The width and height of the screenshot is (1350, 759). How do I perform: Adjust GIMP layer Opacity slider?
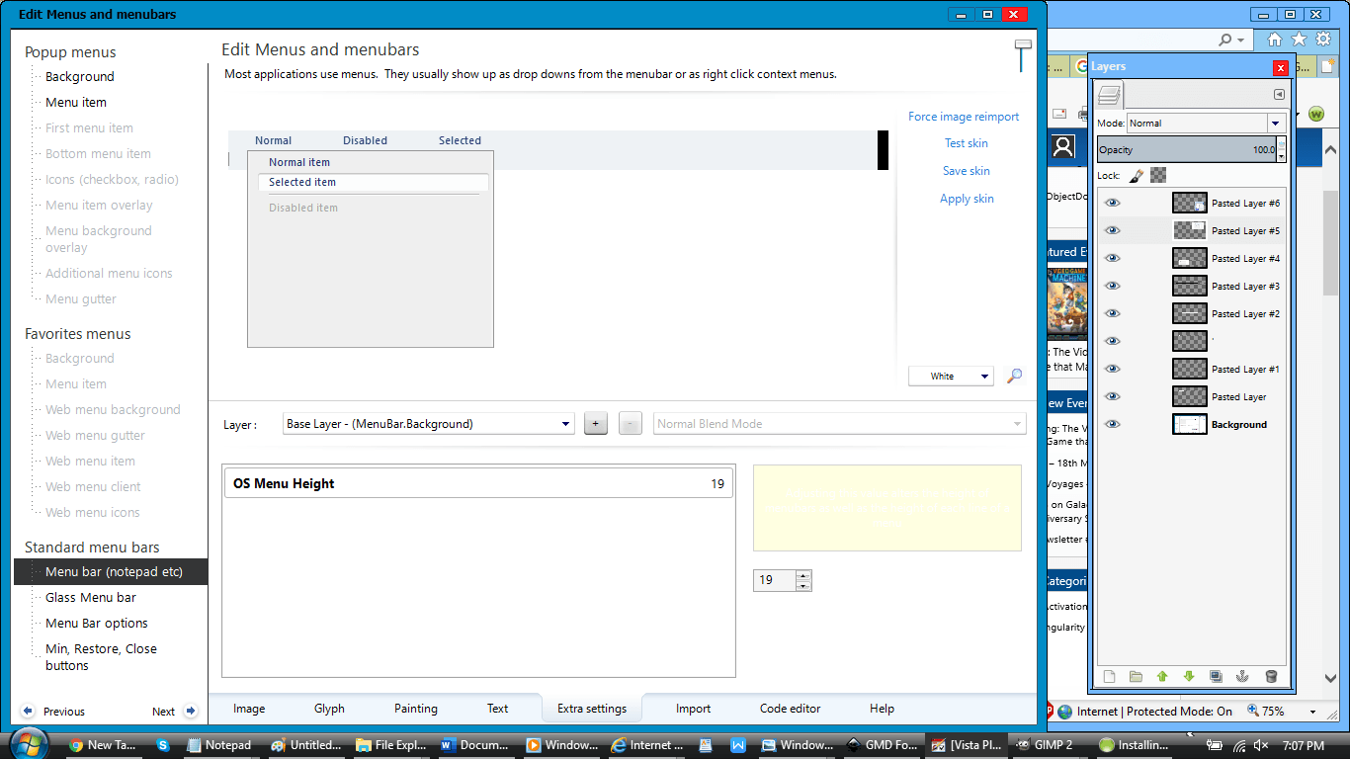coord(1187,150)
